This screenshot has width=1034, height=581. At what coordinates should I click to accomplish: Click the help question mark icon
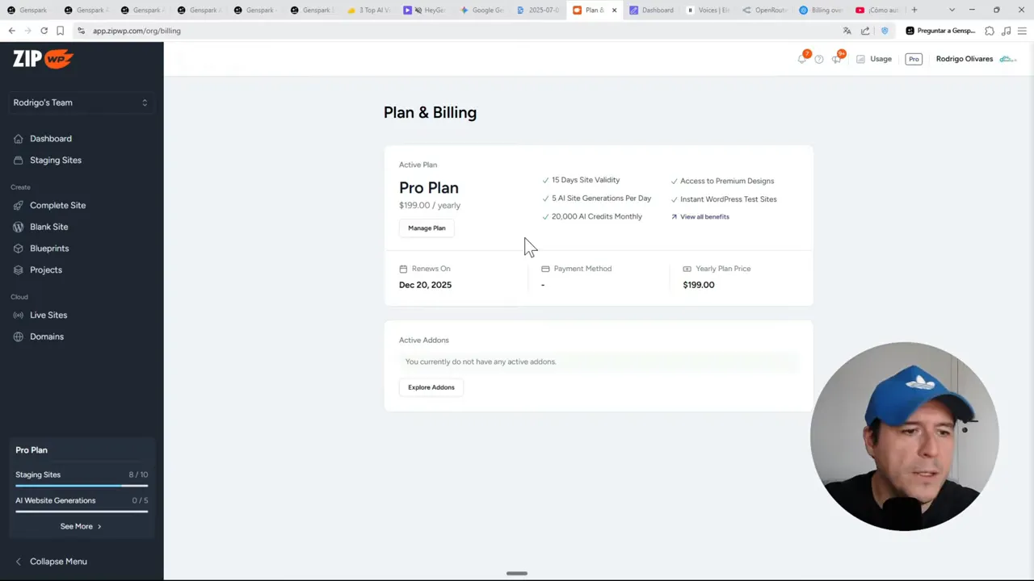(x=818, y=59)
